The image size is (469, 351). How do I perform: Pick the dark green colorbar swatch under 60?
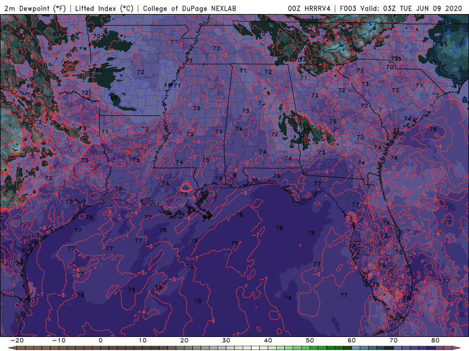pyautogui.click(x=348, y=347)
